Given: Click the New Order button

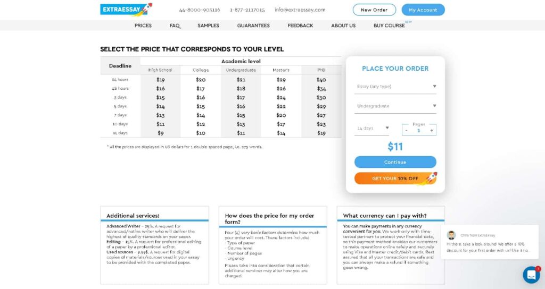Looking at the screenshot, I should point(374,10).
